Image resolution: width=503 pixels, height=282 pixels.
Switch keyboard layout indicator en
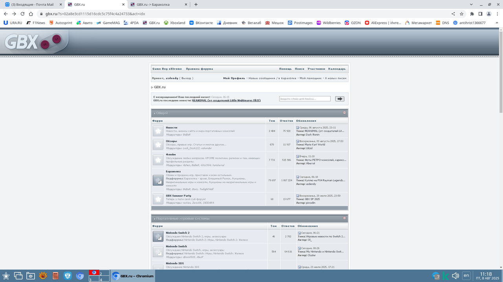[466, 276]
